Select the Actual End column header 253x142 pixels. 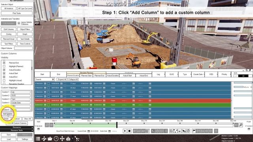[x=143, y=75]
